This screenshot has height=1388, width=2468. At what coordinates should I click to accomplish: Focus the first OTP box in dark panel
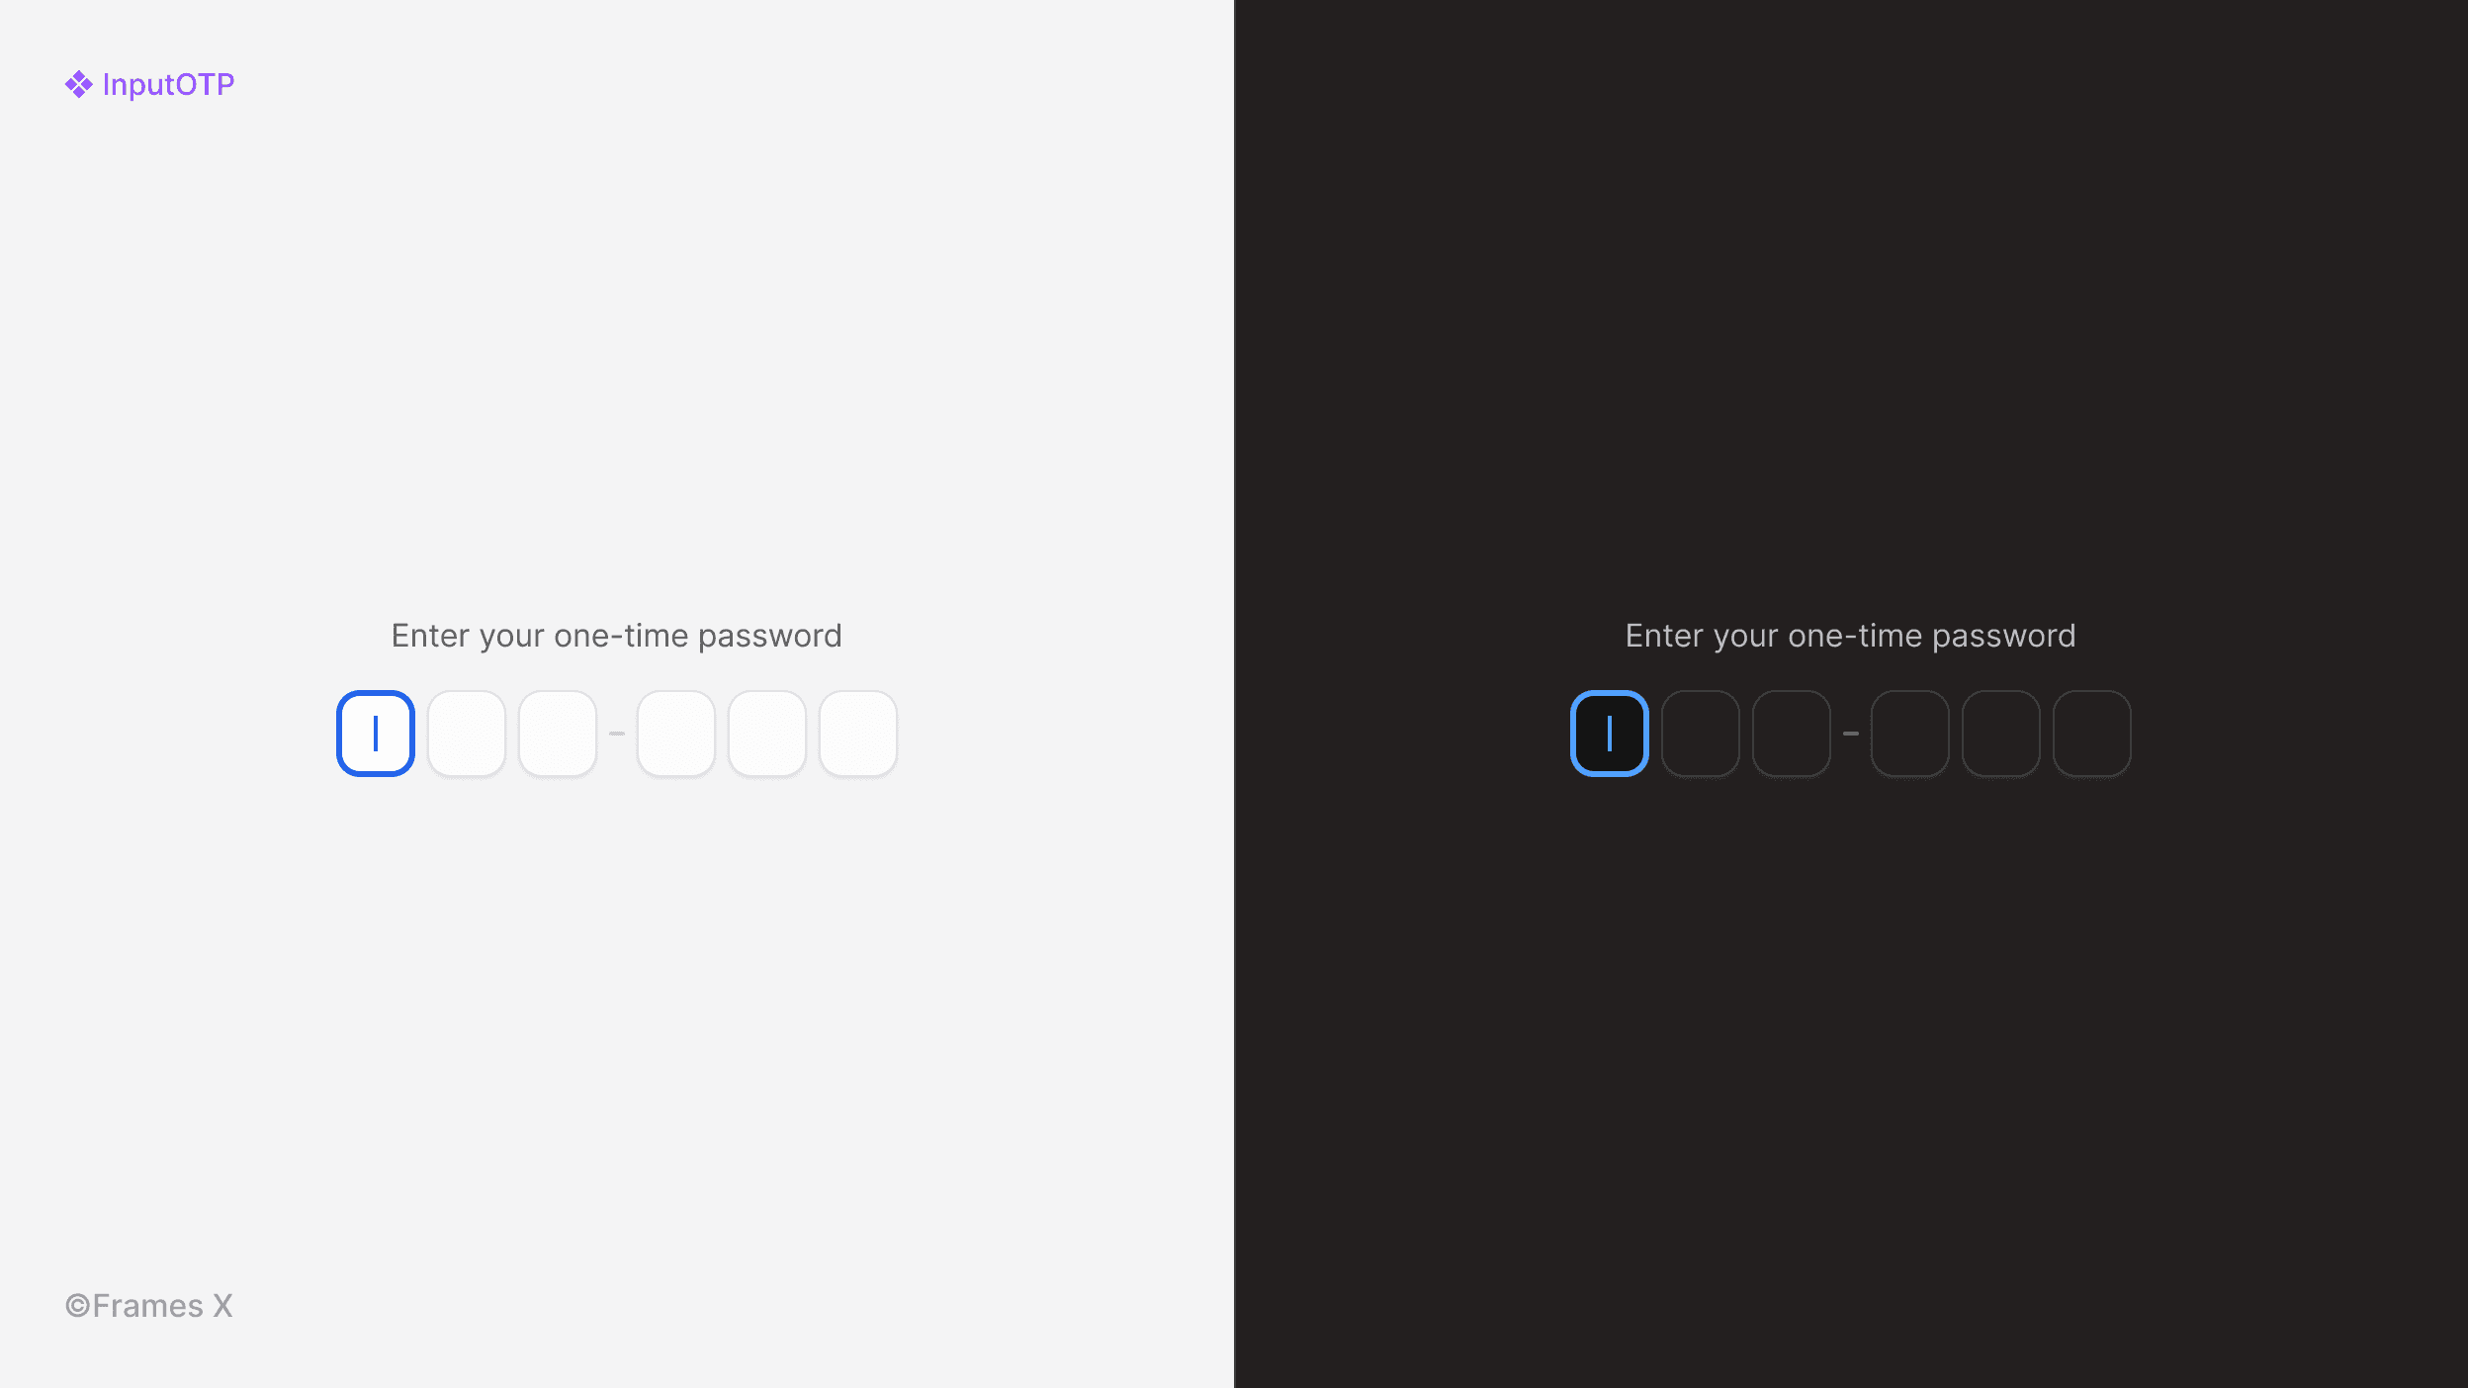1610,734
